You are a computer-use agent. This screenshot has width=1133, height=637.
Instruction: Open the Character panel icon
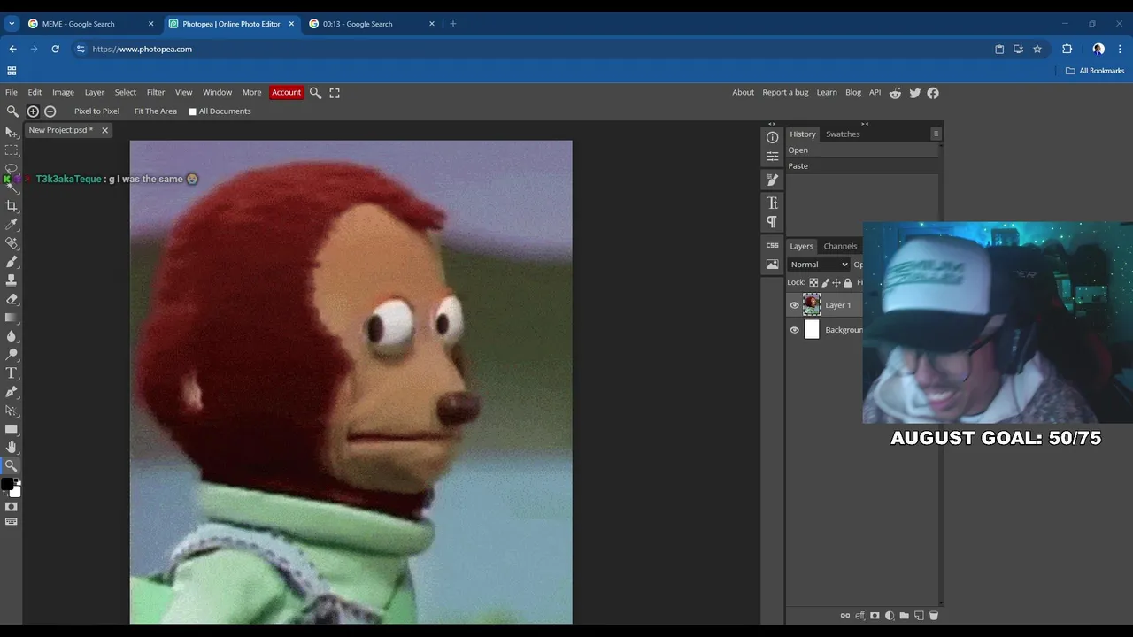click(x=772, y=203)
